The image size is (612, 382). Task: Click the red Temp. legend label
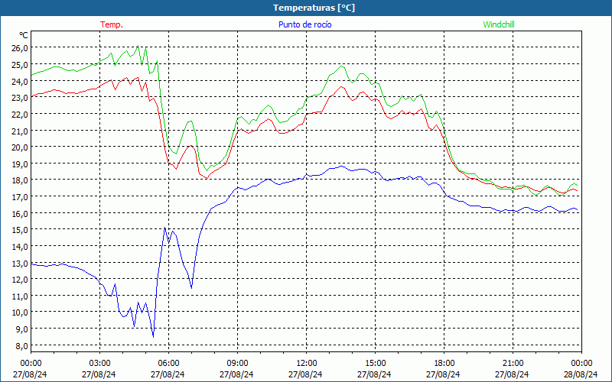click(x=112, y=24)
